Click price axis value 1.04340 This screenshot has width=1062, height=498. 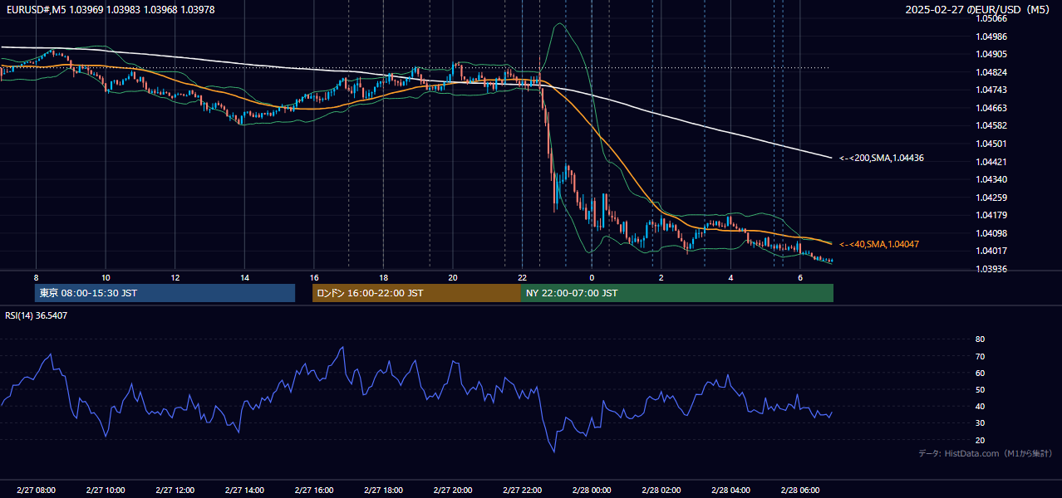pyautogui.click(x=991, y=179)
